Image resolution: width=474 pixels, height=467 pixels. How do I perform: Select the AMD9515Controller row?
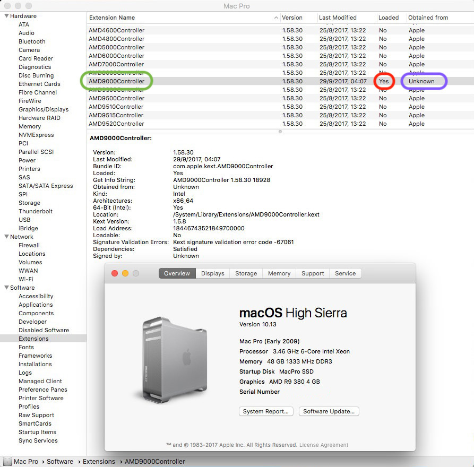(x=280, y=115)
